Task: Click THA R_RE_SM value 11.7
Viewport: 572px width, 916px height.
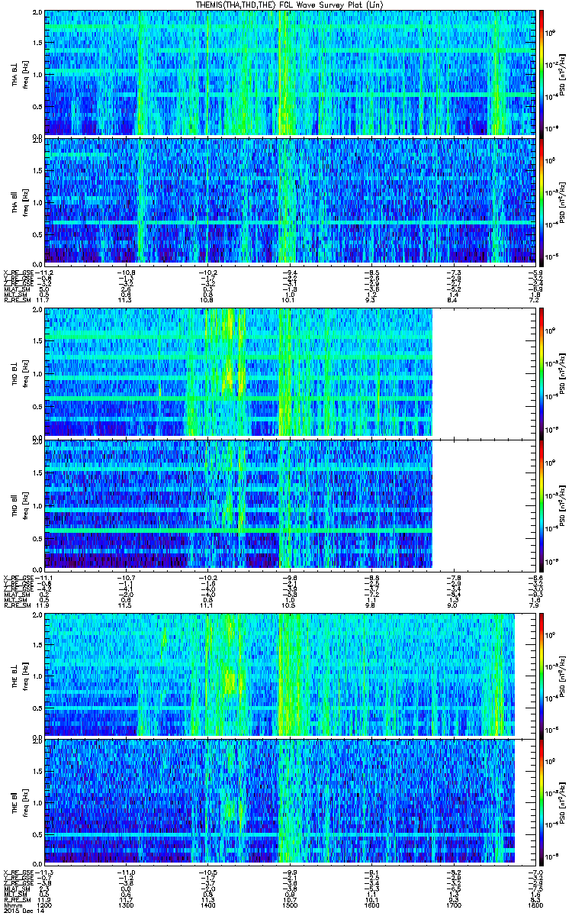Action: tap(44, 301)
